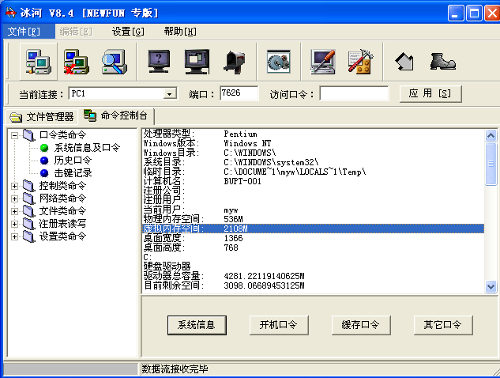Click the info list scroll down arrow
The image size is (500, 378).
tap(491, 286)
